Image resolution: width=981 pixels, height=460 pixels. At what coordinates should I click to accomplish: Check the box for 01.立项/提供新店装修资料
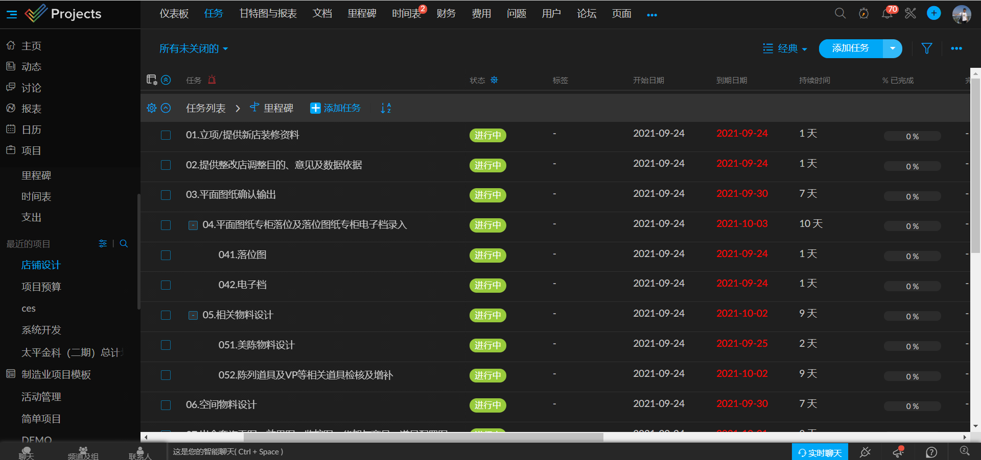point(166,135)
